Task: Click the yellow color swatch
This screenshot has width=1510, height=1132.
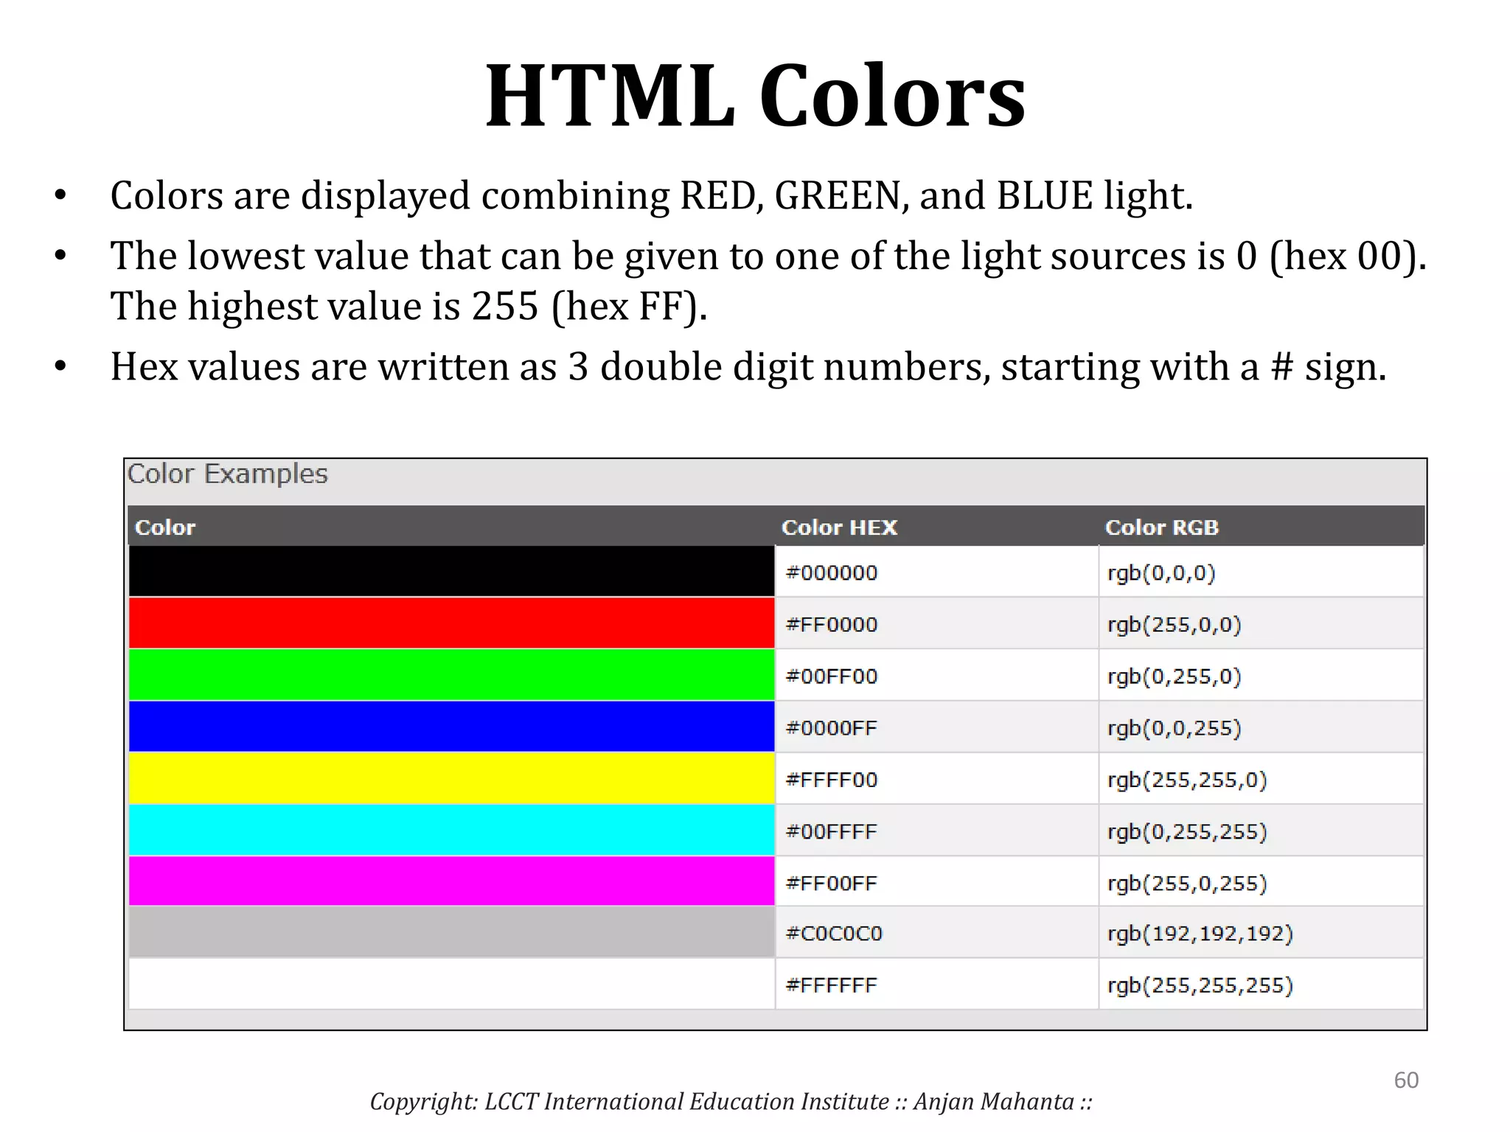Action: point(451,778)
